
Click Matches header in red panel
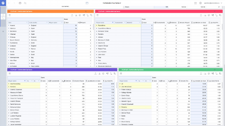[172, 23]
